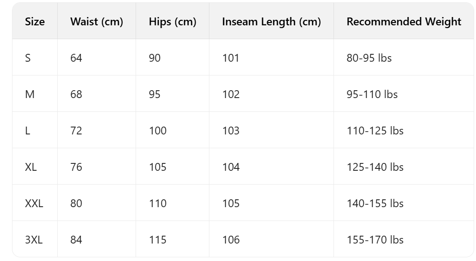Click hips value 115

(157, 240)
